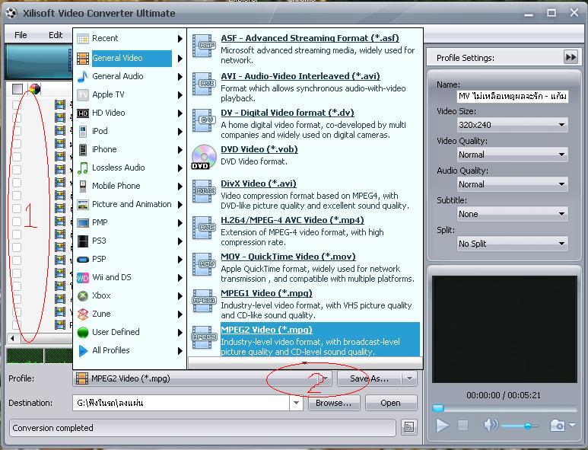Click the HD Video category icon

pyautogui.click(x=82, y=113)
